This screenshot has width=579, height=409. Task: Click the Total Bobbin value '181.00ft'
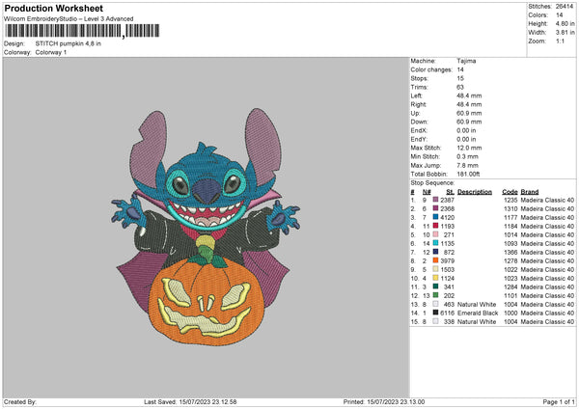point(468,174)
